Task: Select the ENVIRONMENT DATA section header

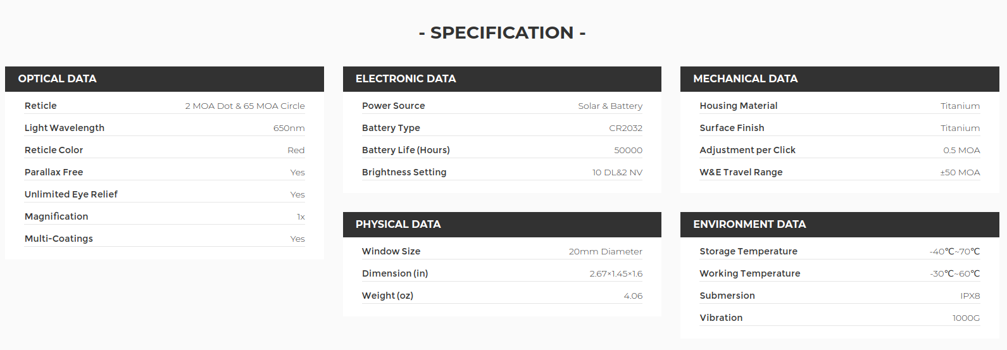Action: 840,225
